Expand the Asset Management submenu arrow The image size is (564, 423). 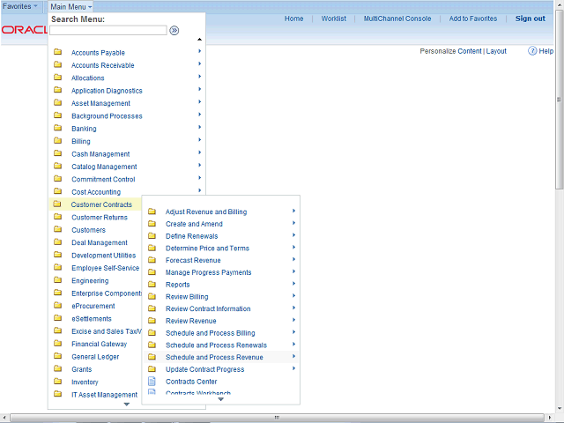200,103
